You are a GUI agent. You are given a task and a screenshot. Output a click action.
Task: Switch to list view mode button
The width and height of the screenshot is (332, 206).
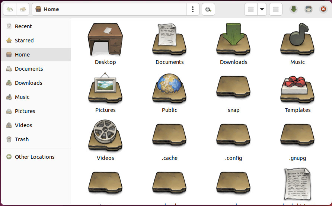(251, 9)
